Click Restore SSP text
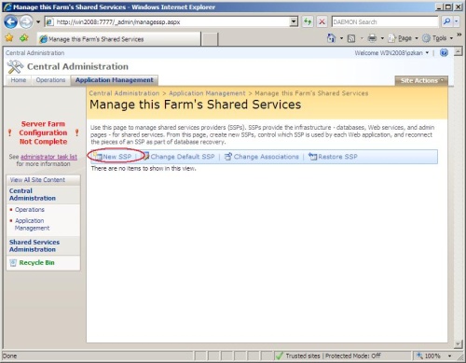 [x=337, y=157]
